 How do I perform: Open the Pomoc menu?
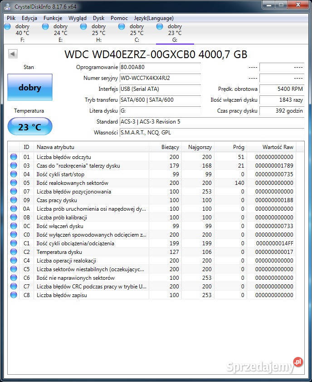119,18
